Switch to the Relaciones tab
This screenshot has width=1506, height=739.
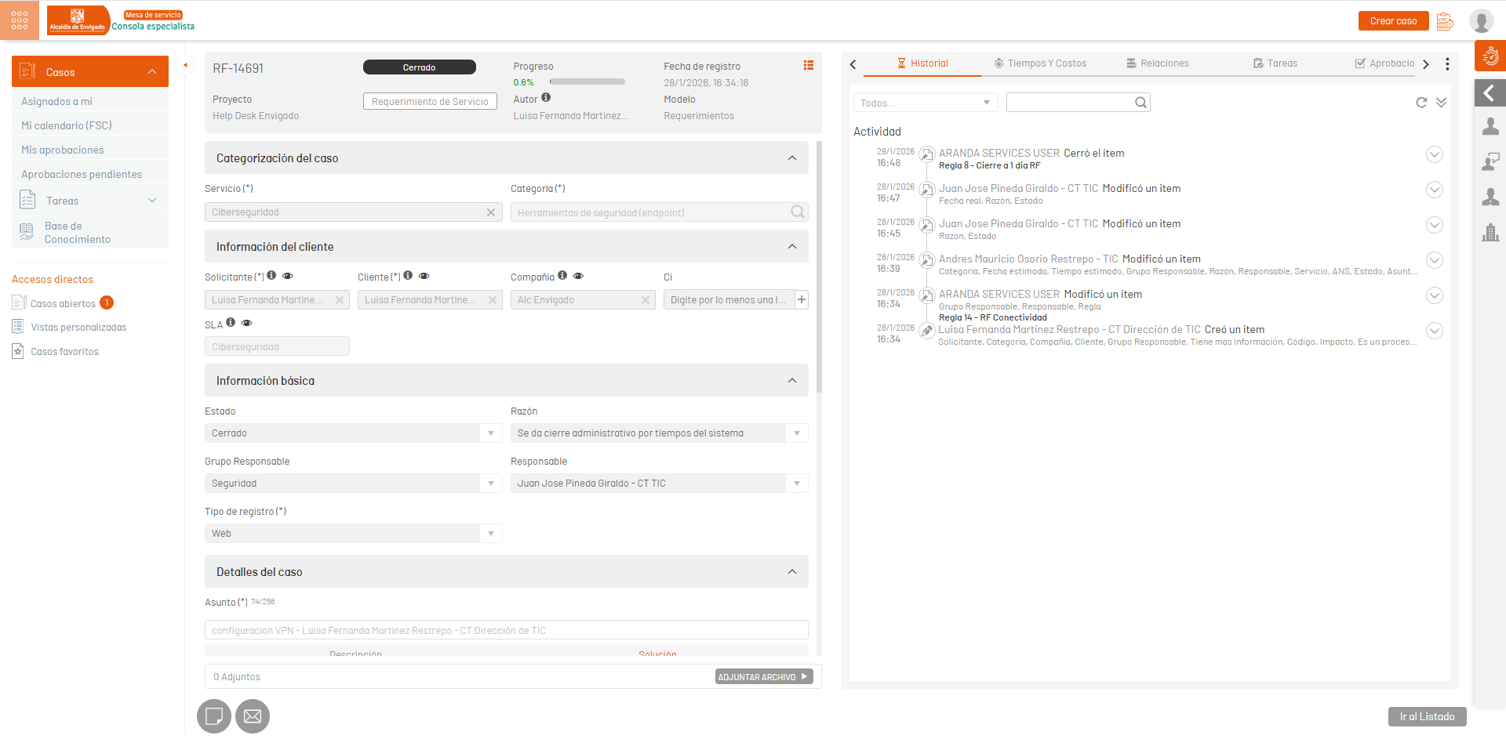1158,63
